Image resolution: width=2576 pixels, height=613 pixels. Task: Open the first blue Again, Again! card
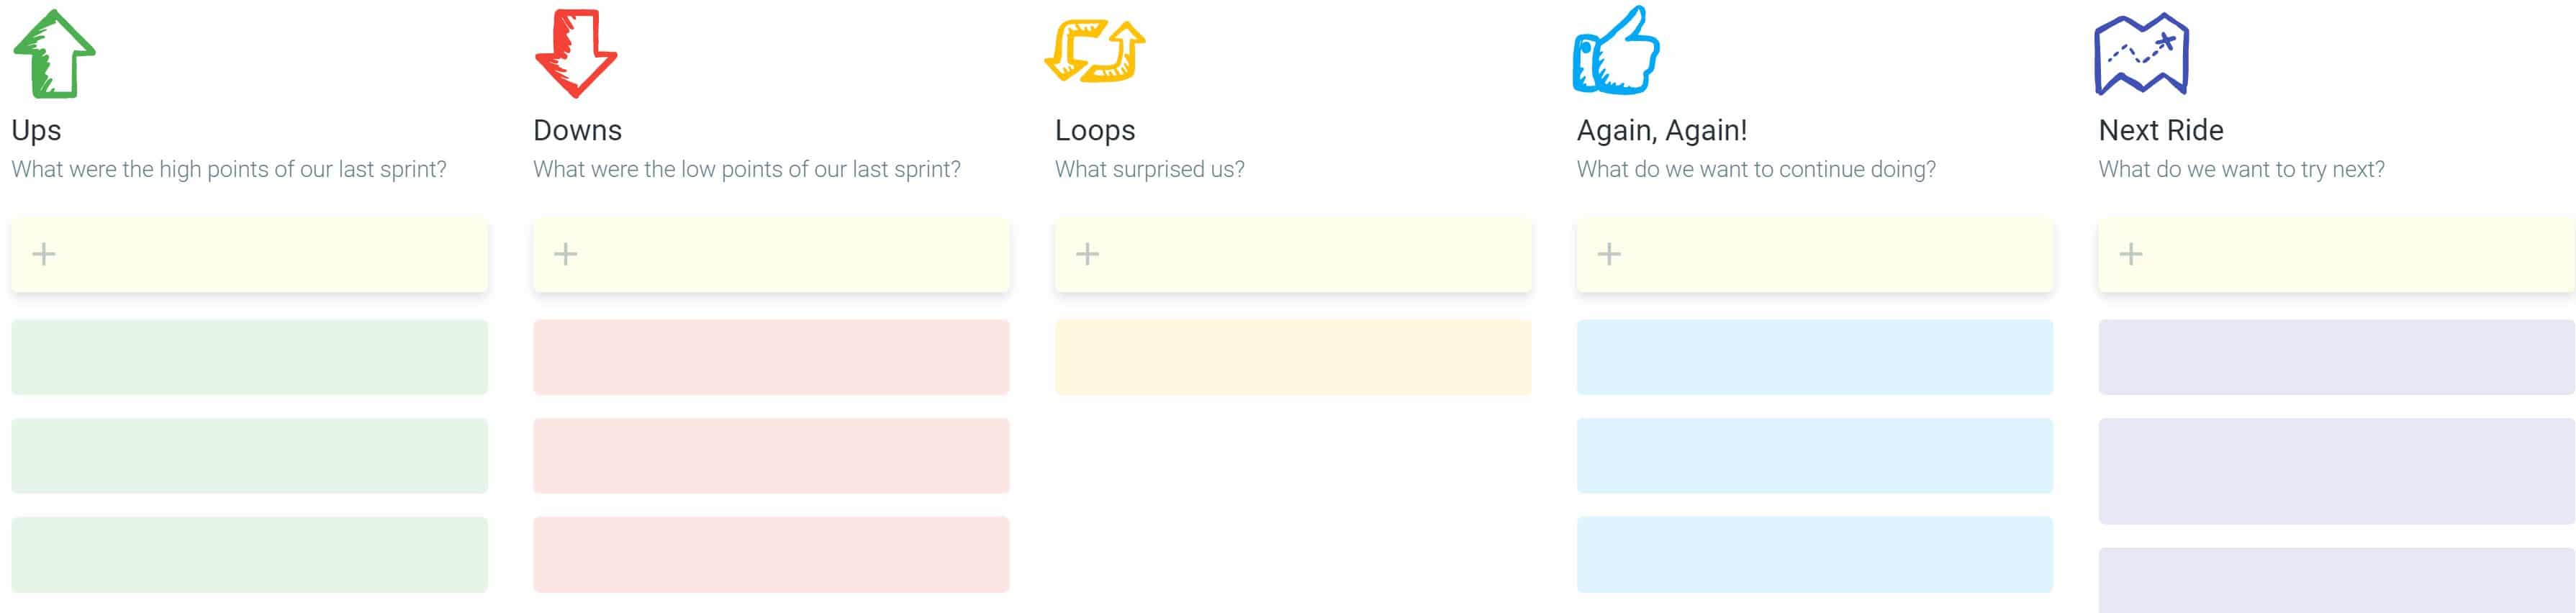pos(1815,357)
